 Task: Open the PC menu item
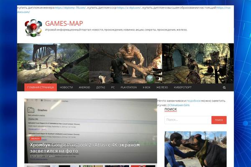pyautogui.click(x=113, y=87)
